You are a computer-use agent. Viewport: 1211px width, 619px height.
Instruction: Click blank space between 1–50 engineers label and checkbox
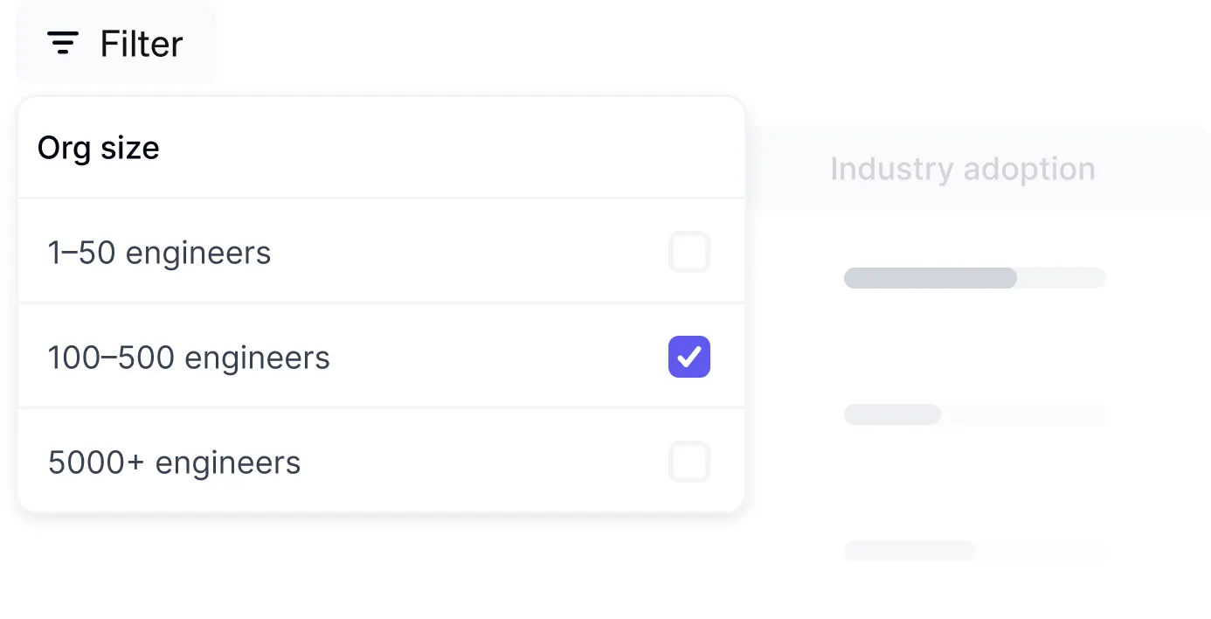coord(472,253)
